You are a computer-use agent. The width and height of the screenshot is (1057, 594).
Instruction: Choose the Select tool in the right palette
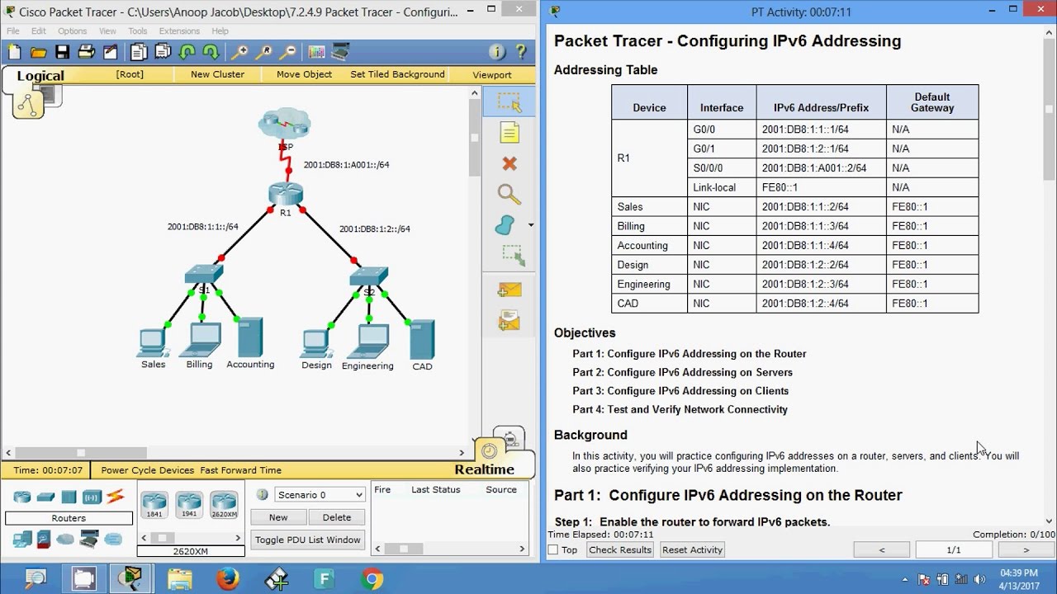point(510,101)
